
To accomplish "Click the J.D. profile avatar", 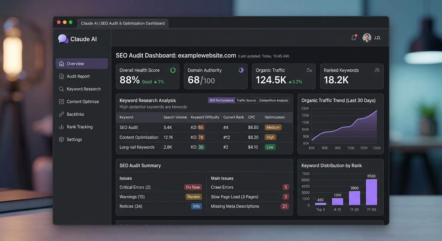I will [367, 38].
